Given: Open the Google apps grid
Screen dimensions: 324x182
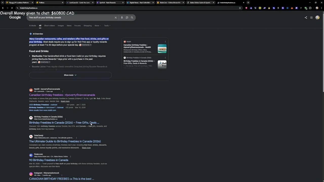Looking at the screenshot, I should pos(311,18).
